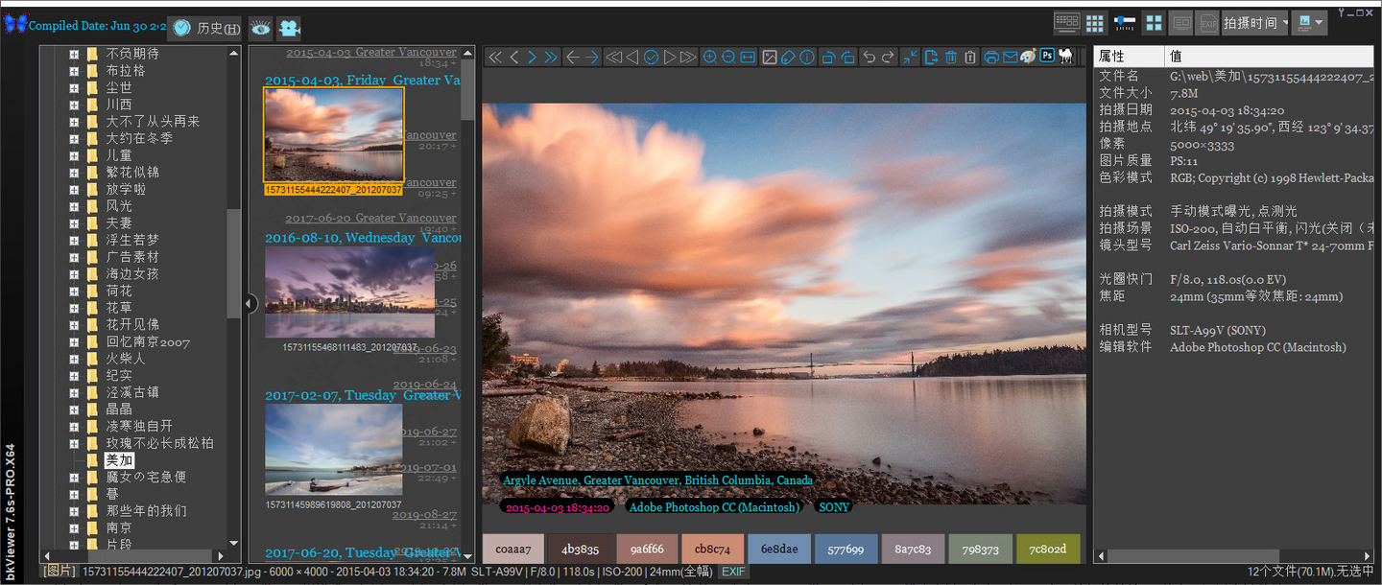1382x585 pixels.
Task: Delete image using the trash can icon
Action: [x=951, y=58]
